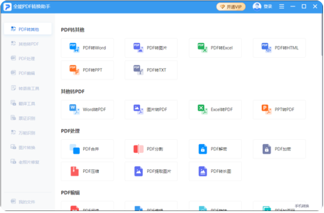Open the hamburger menu in title bar

click(281, 6)
